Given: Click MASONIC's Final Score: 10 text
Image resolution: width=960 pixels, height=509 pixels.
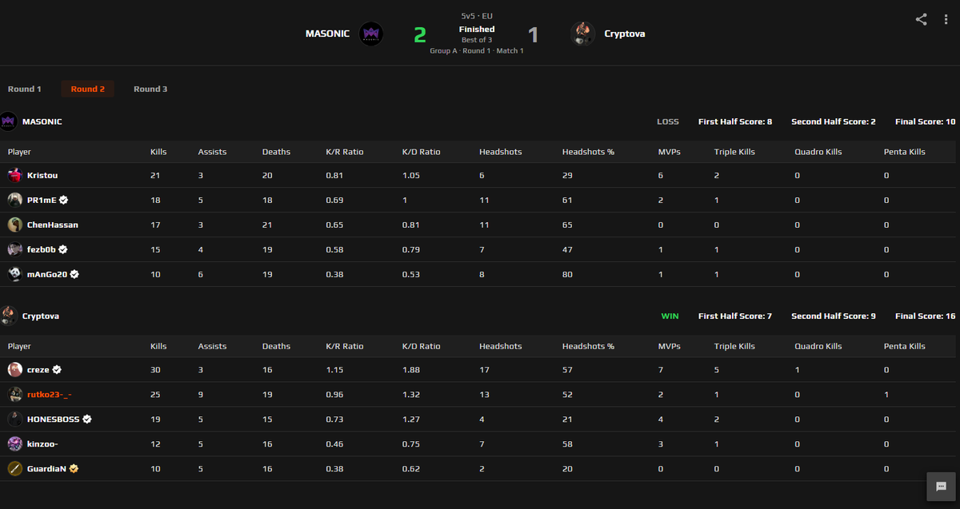Looking at the screenshot, I should coord(925,121).
